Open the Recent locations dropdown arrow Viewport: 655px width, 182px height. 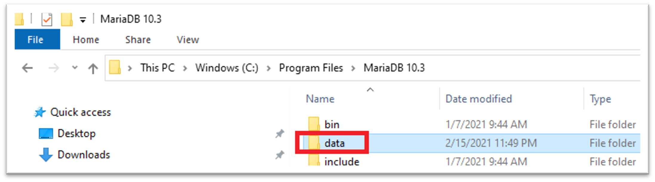pyautogui.click(x=75, y=68)
